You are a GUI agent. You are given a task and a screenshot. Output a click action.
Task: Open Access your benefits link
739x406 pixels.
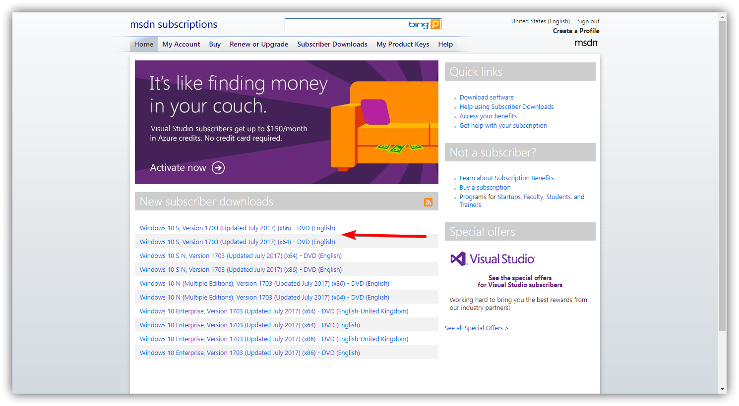point(488,116)
